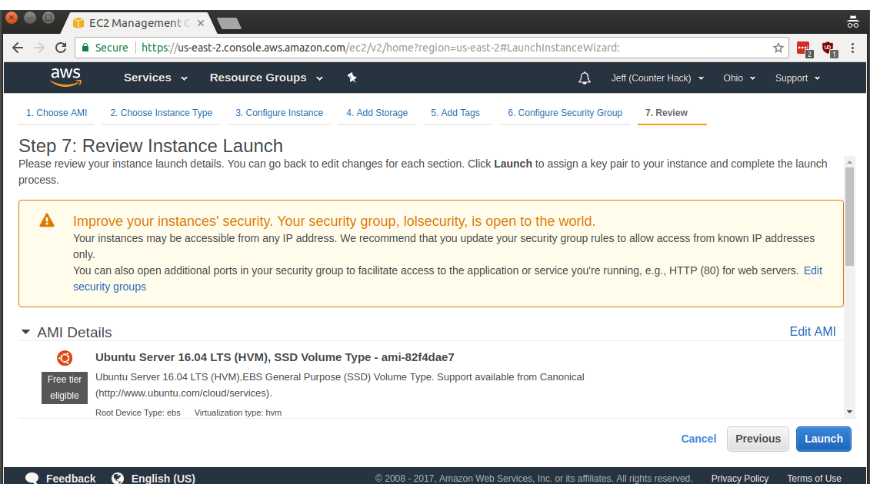Open the Support dropdown menu
Image resolution: width=870 pixels, height=494 pixels.
point(798,78)
